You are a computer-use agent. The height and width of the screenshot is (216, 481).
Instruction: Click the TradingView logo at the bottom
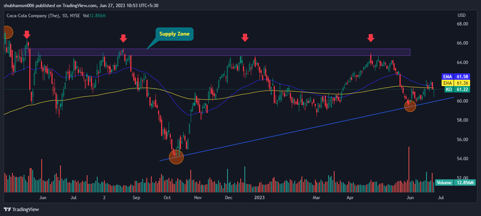coord(21,209)
